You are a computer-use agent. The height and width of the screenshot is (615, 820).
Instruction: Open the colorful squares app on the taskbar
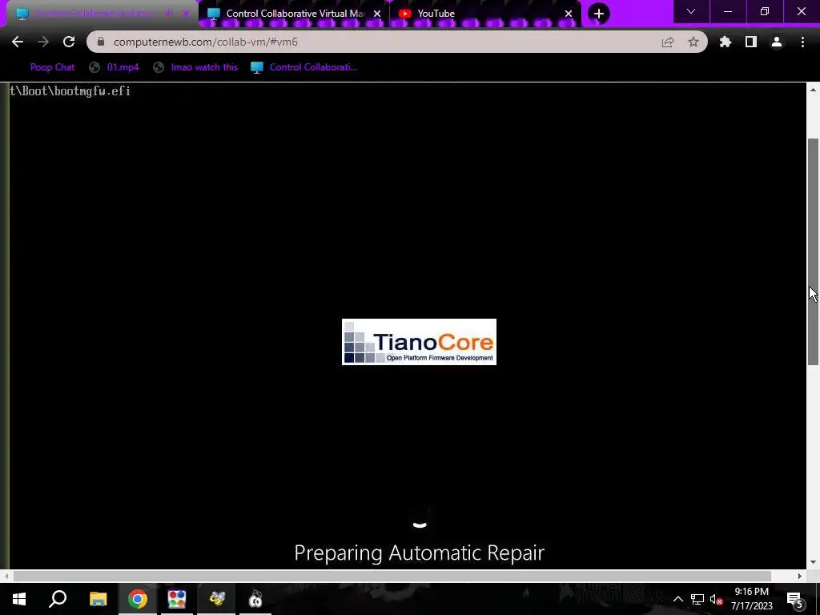click(177, 599)
